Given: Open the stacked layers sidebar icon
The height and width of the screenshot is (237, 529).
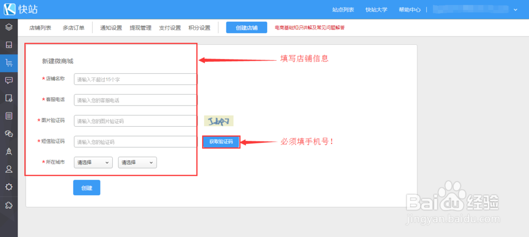Looking at the screenshot, I should 9,27.
